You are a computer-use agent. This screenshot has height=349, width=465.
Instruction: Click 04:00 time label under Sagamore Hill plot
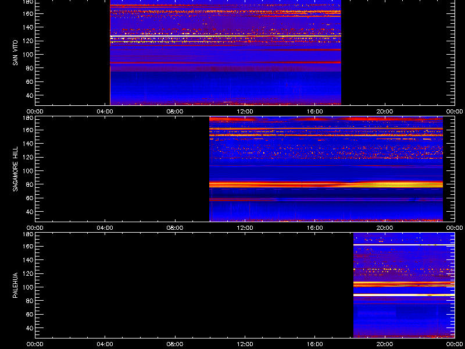(x=105, y=228)
